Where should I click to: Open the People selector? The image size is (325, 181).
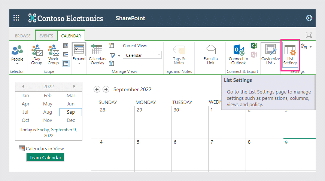coord(17,55)
